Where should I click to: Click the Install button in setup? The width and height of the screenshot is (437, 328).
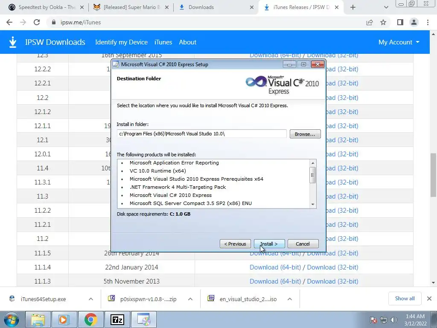point(269,244)
